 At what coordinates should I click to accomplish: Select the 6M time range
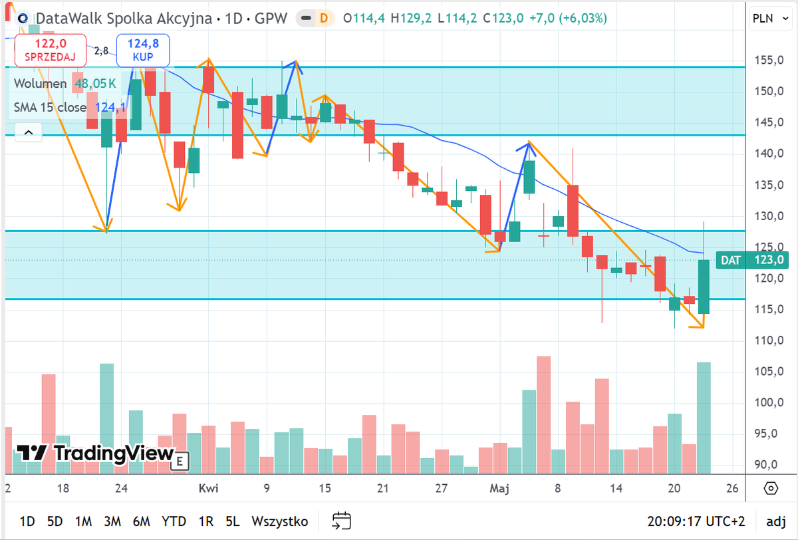tap(141, 521)
